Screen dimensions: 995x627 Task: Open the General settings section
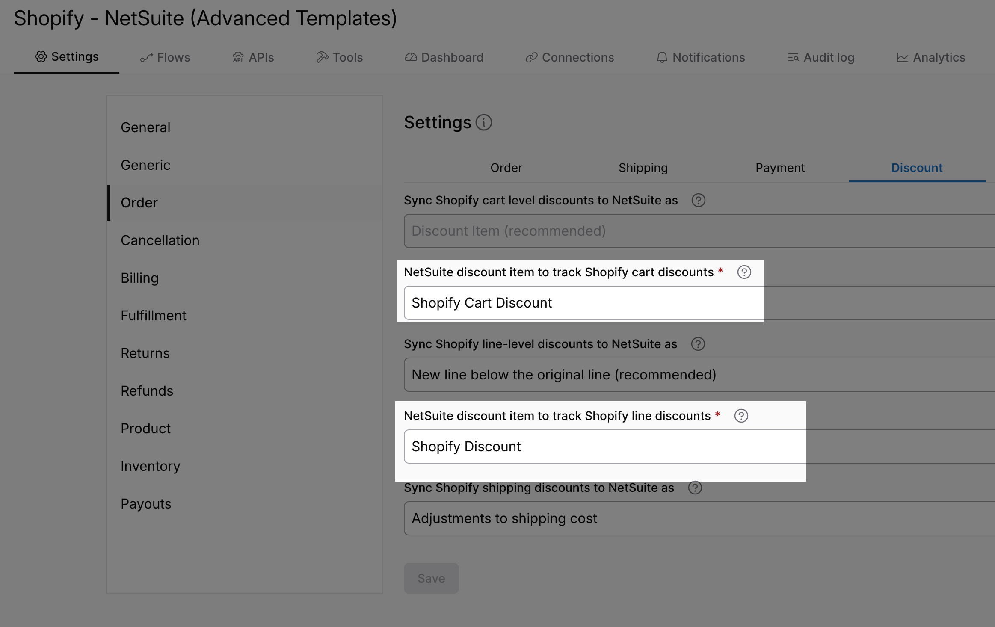[x=245, y=127]
